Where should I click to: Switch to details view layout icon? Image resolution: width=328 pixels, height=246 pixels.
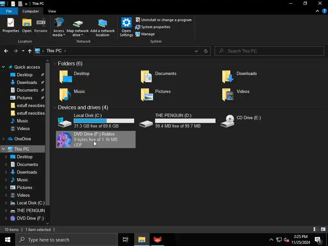316,229
